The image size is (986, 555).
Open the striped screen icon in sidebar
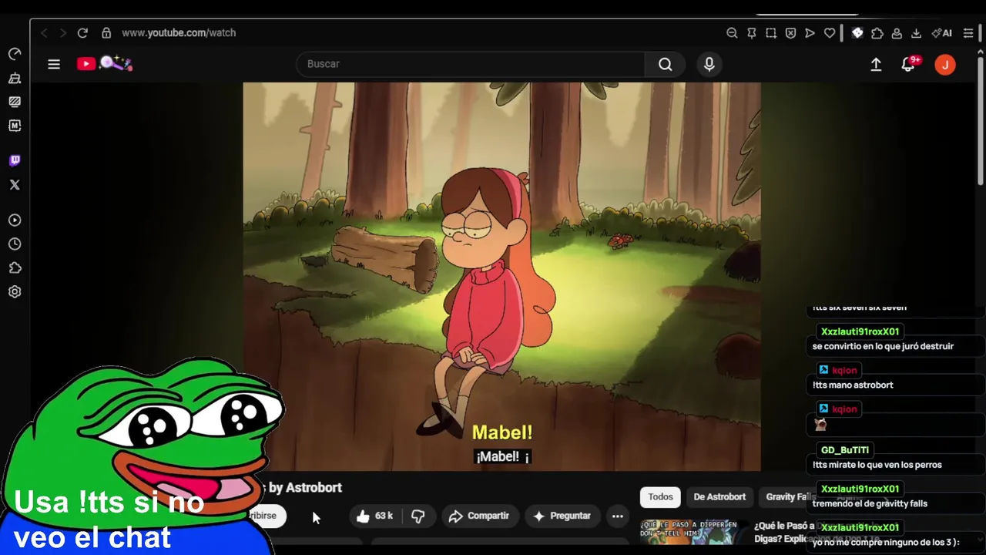15,102
